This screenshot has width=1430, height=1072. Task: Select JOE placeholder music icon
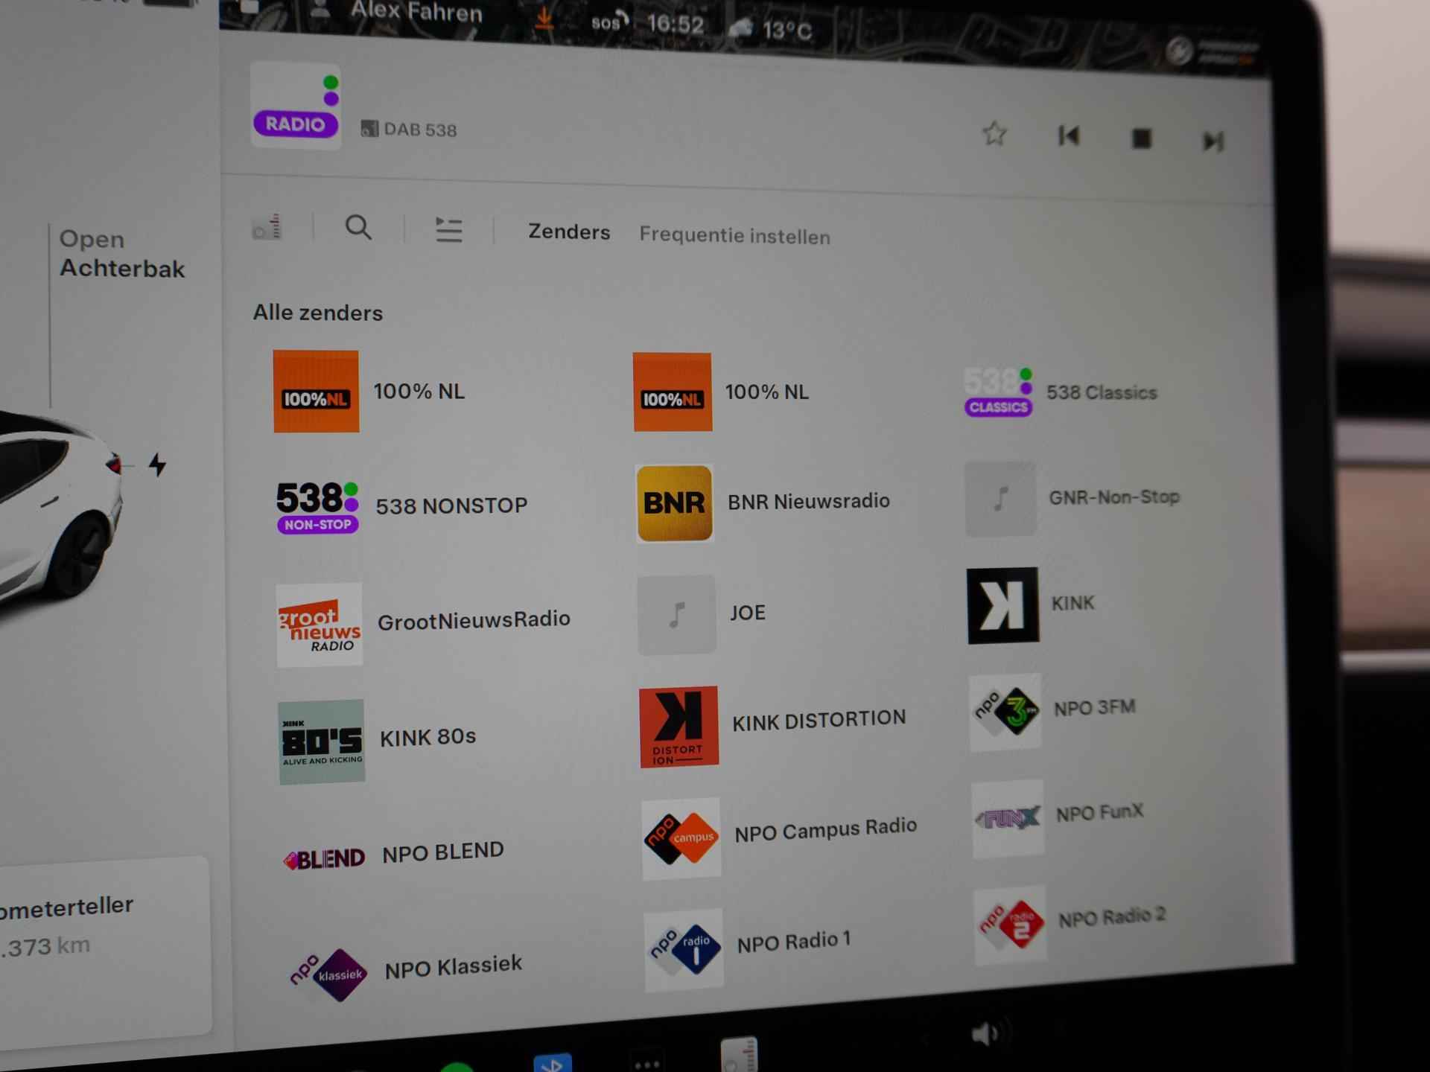click(677, 614)
